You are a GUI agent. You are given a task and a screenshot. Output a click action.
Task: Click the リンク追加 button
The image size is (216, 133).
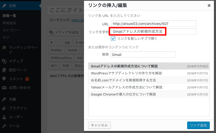pyautogui.click(x=198, y=125)
